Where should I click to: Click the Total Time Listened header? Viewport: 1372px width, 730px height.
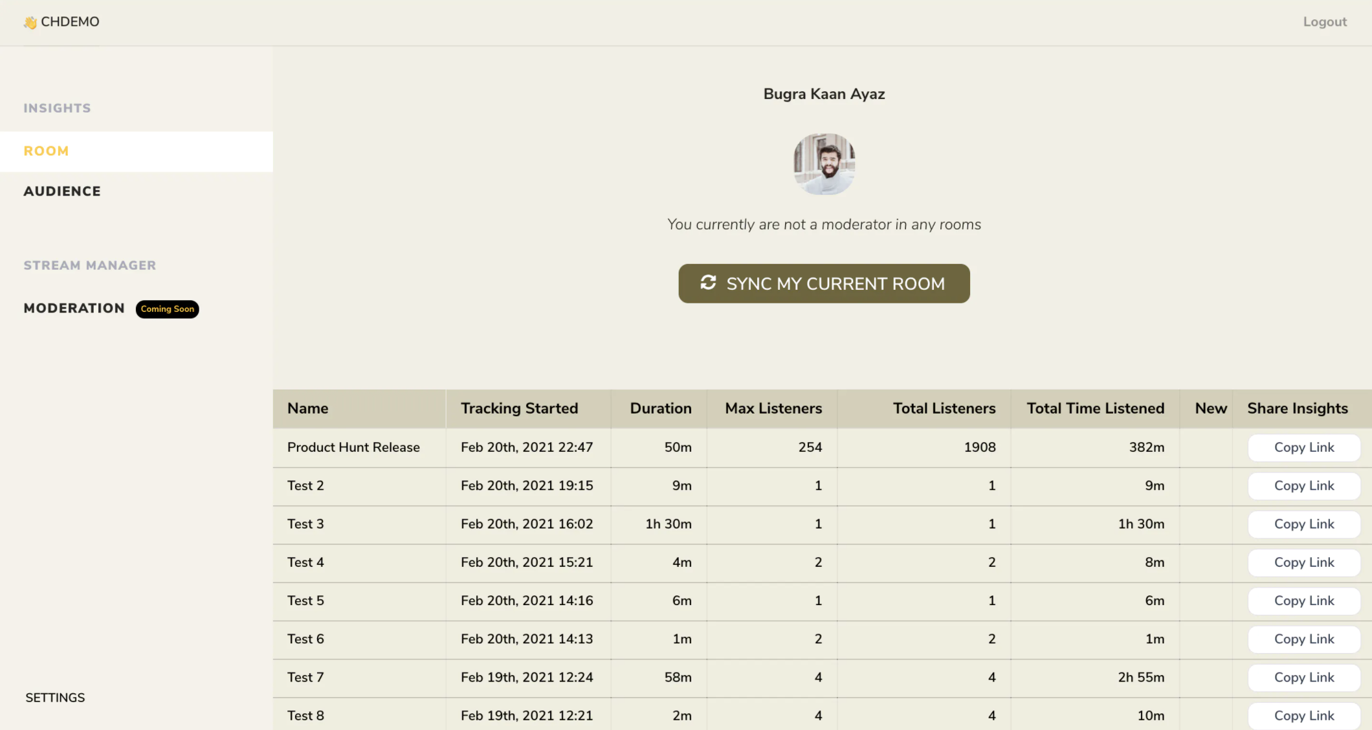click(x=1095, y=408)
